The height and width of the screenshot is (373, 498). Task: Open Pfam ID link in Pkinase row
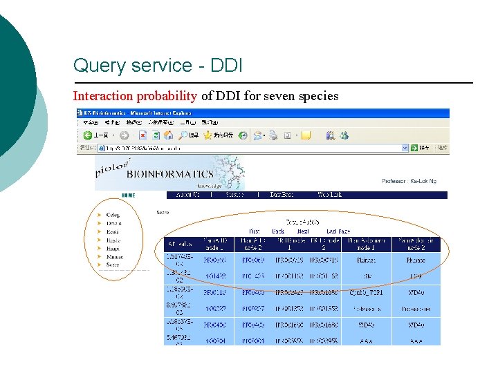click(x=214, y=260)
